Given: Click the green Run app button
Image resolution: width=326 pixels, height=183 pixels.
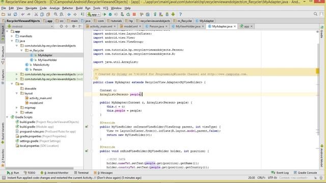Looking at the screenshot, I should coord(104,14).
